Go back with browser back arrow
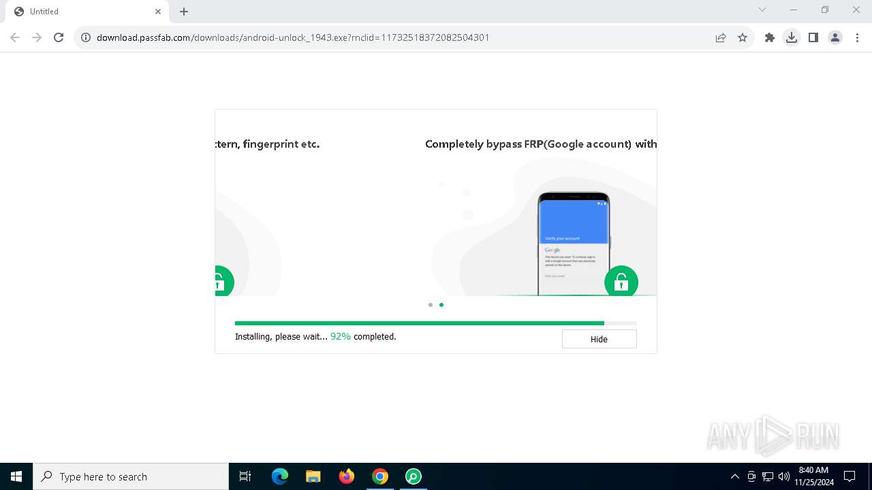The width and height of the screenshot is (872, 490). (15, 37)
